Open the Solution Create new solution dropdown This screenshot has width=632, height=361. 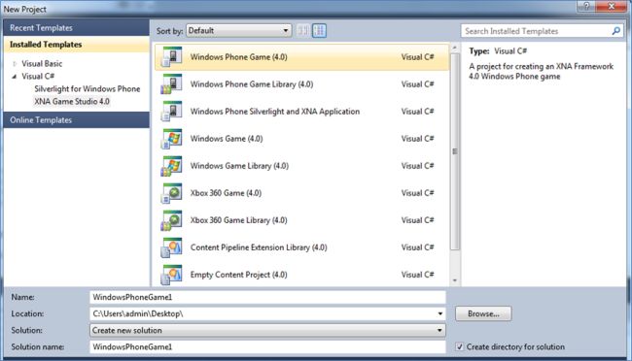(267, 330)
